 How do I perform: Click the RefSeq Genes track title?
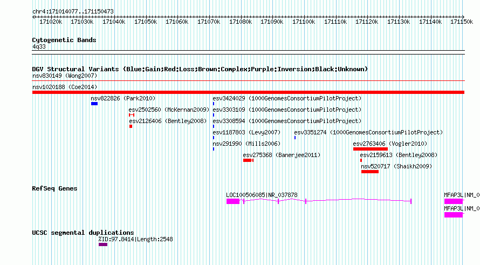click(x=54, y=188)
